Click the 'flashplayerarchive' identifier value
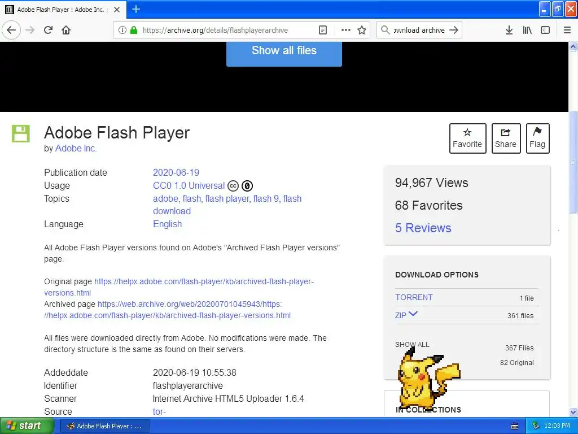The width and height of the screenshot is (578, 434). (x=187, y=385)
